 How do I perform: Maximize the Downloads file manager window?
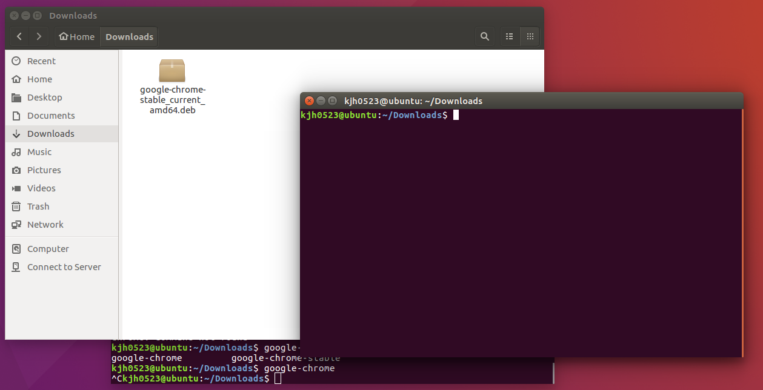38,15
